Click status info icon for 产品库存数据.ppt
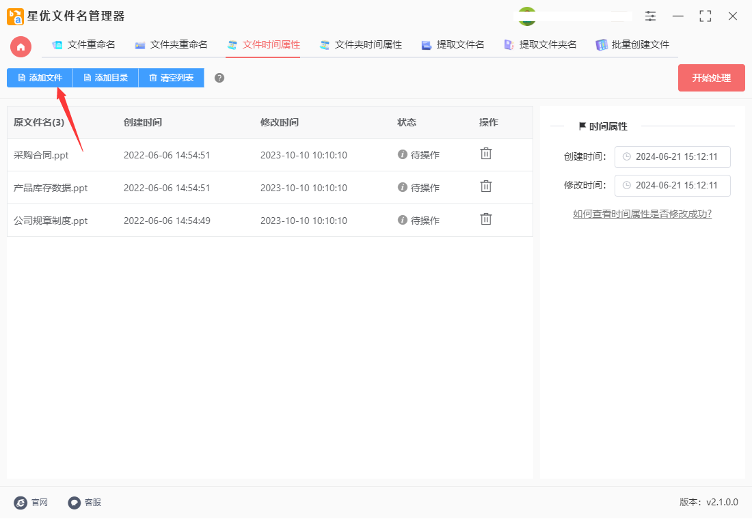752x519 pixels. 403,187
